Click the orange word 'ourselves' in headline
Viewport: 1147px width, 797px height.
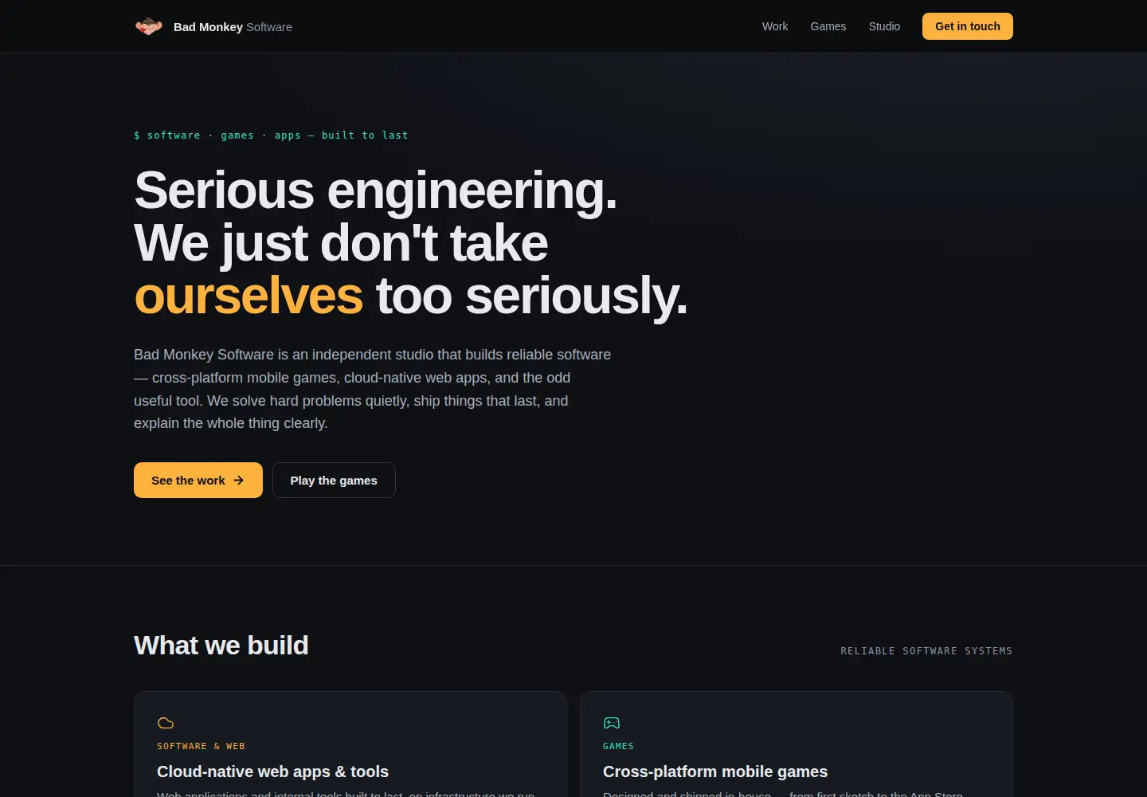coord(249,296)
